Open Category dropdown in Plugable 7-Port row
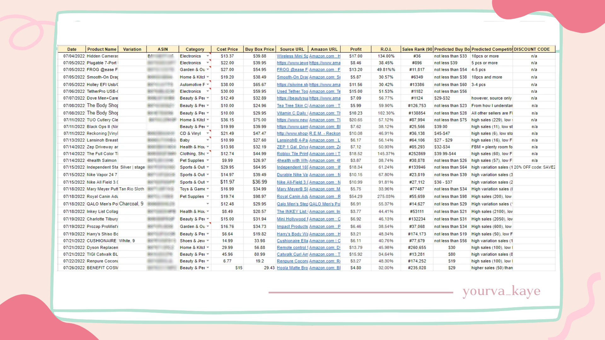This screenshot has height=340, width=605. click(x=208, y=63)
